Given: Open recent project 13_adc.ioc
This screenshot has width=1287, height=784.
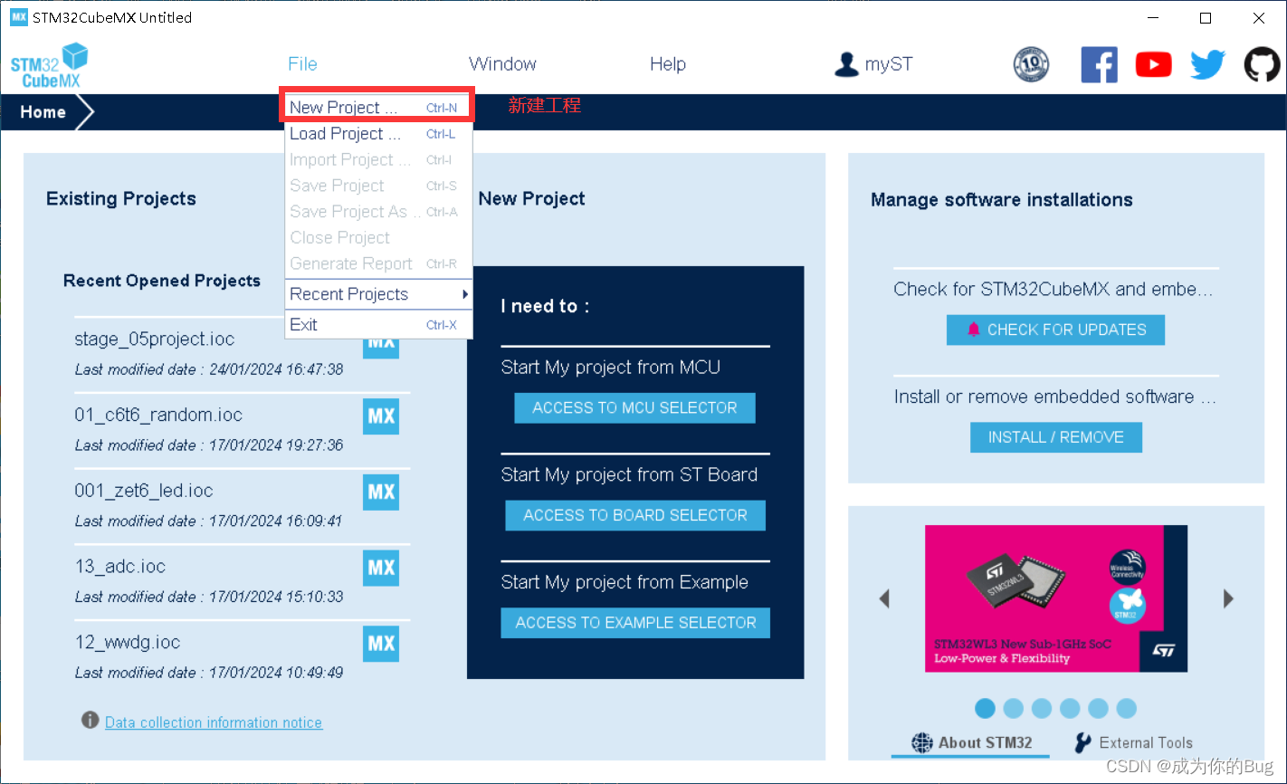Looking at the screenshot, I should click(119, 567).
